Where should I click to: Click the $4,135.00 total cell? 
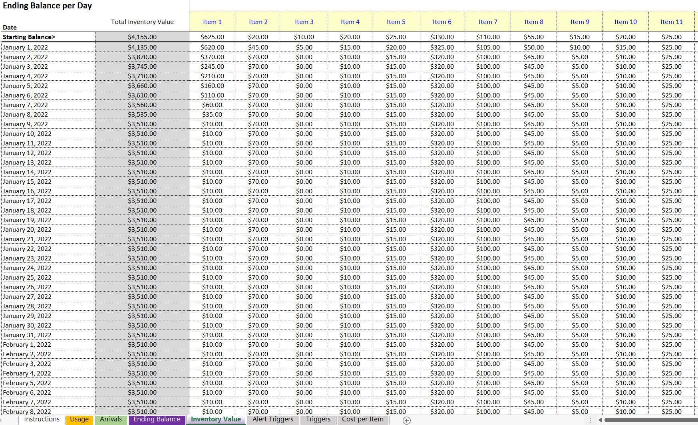tap(142, 47)
